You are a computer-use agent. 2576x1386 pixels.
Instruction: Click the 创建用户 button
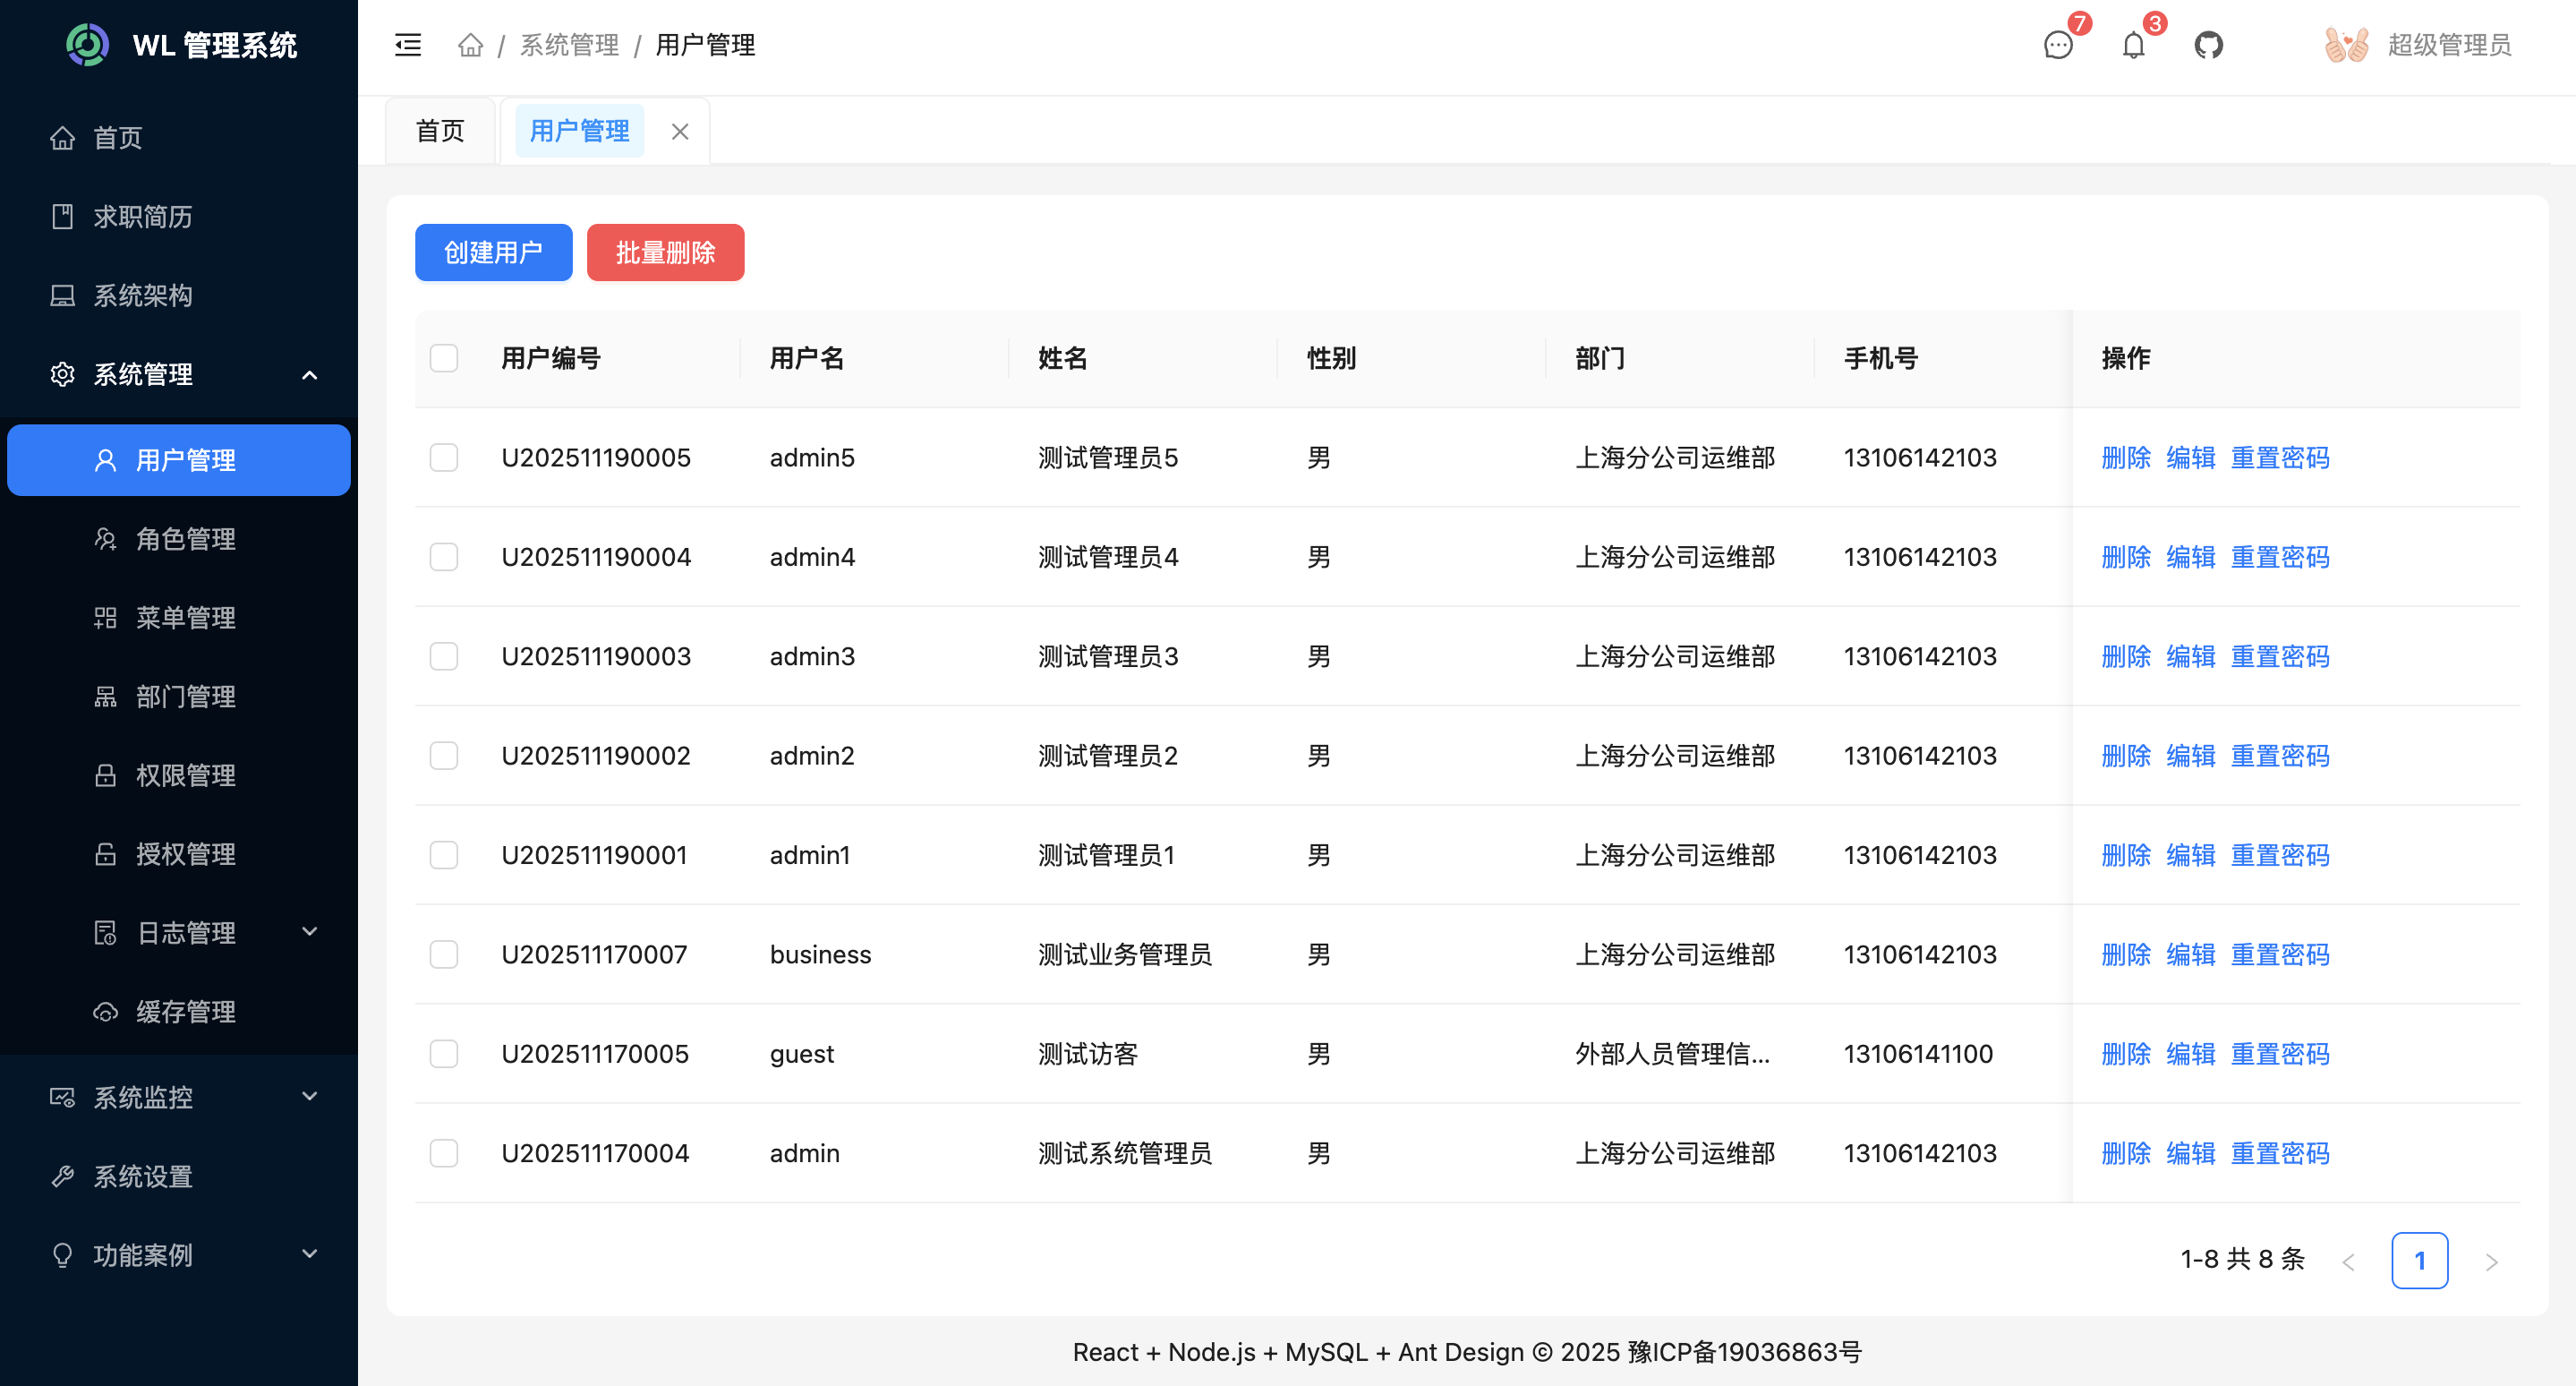point(493,252)
